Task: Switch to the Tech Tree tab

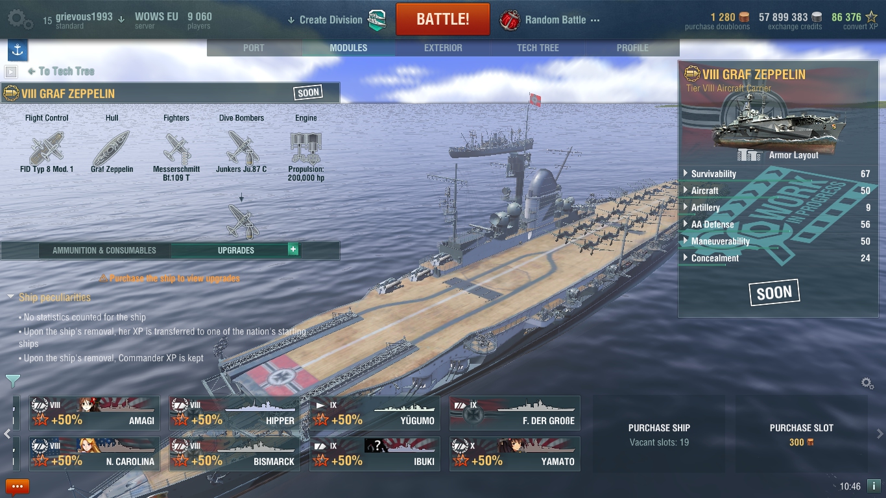Action: pyautogui.click(x=538, y=48)
